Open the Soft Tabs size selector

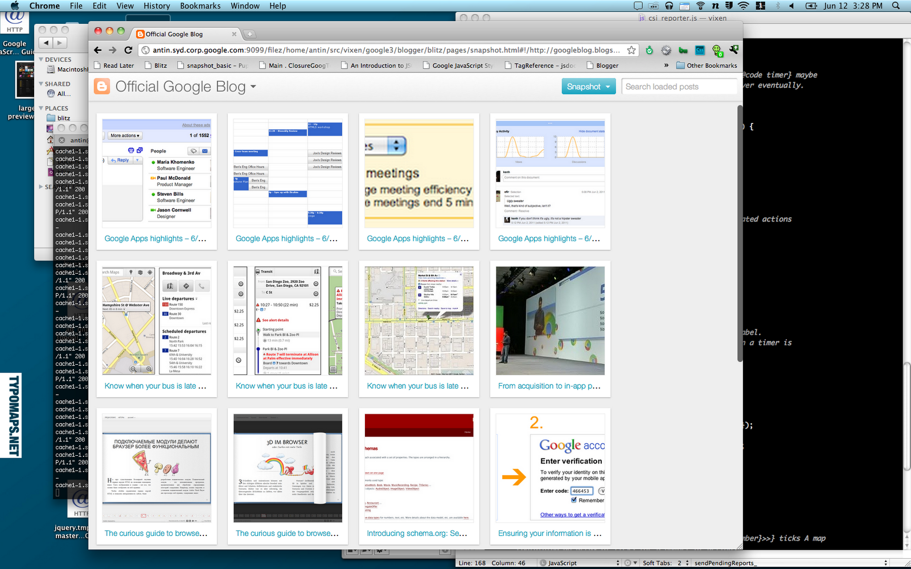(666, 563)
